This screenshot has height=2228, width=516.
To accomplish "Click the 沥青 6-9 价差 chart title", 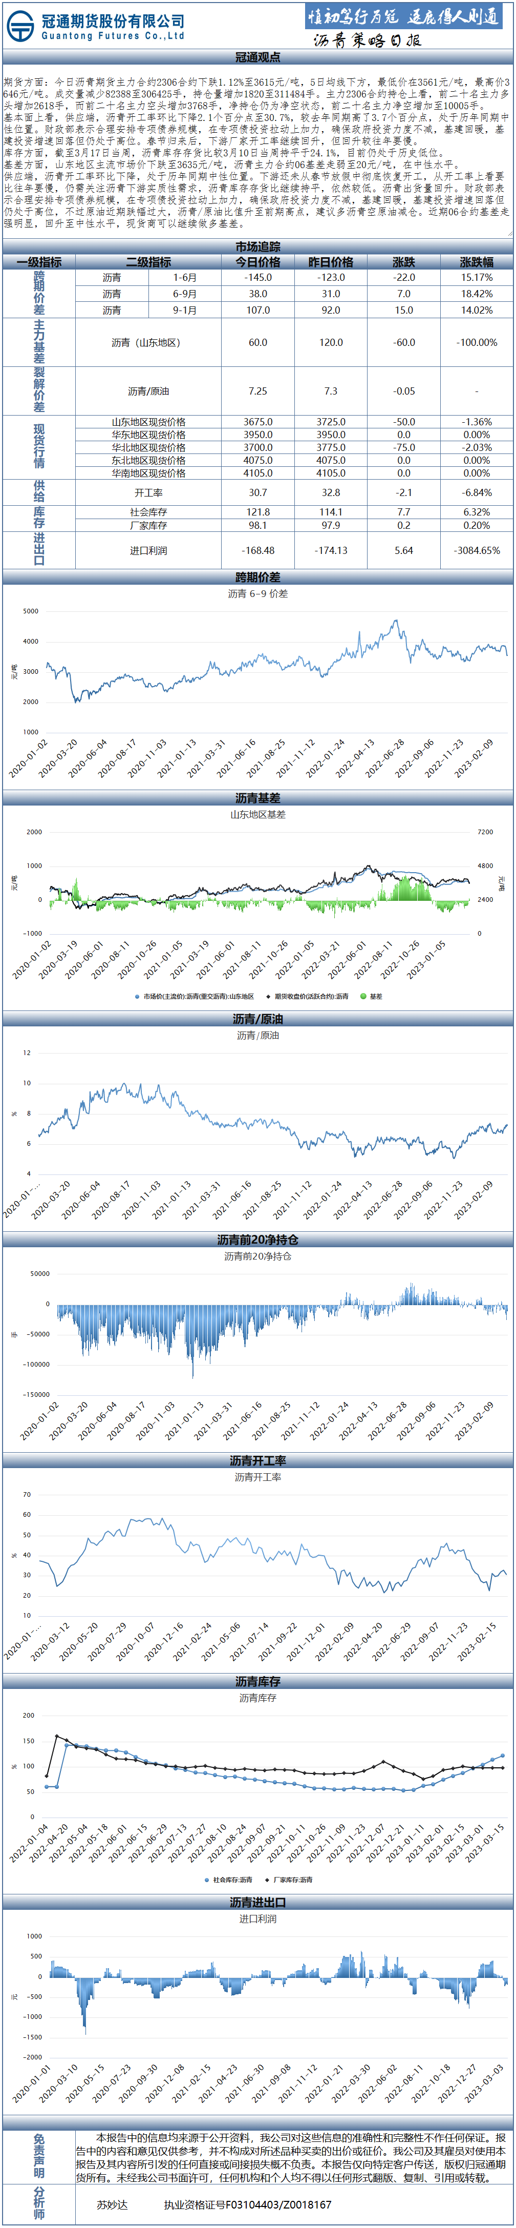I will point(257,593).
